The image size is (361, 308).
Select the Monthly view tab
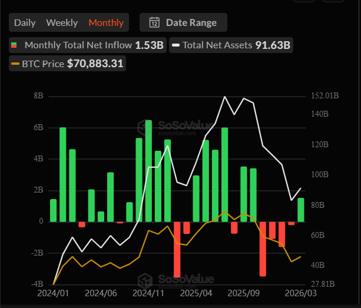(x=106, y=22)
